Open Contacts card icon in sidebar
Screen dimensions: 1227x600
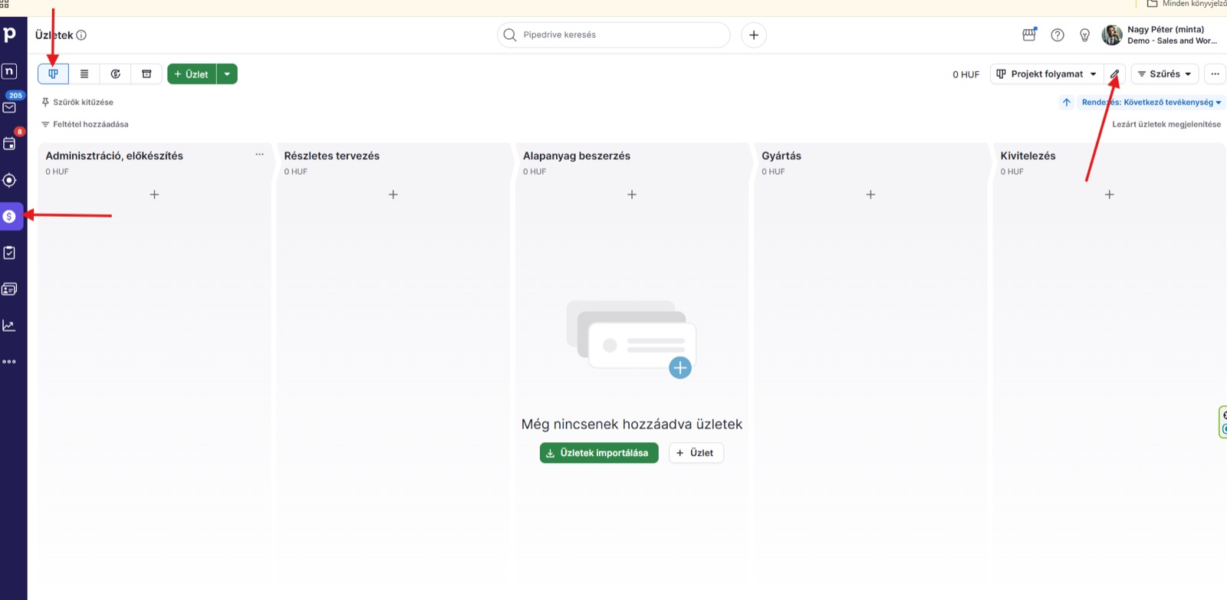[10, 289]
